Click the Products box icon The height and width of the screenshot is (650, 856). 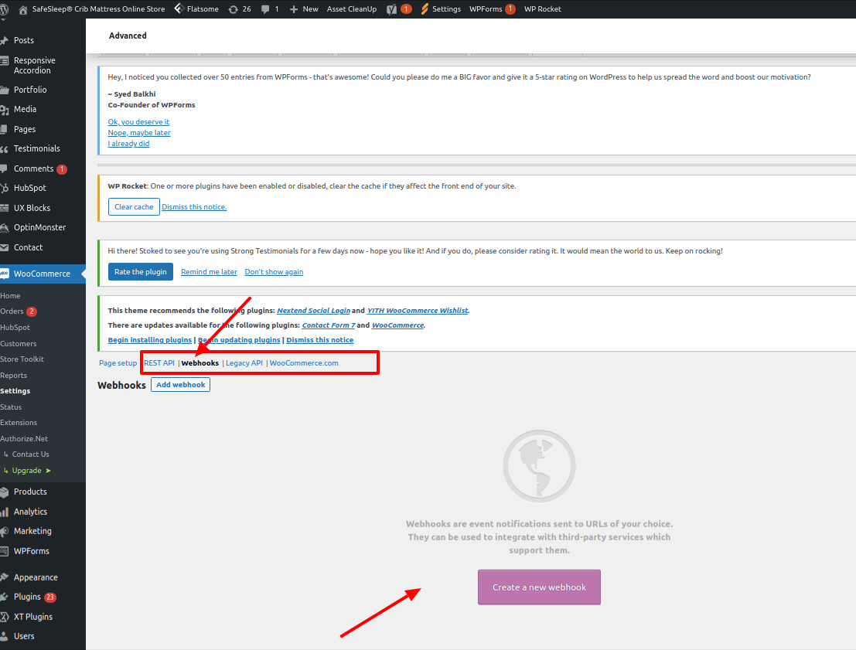pyautogui.click(x=5, y=492)
